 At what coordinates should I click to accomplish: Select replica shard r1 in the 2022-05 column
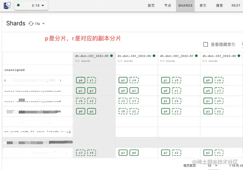[91, 80]
